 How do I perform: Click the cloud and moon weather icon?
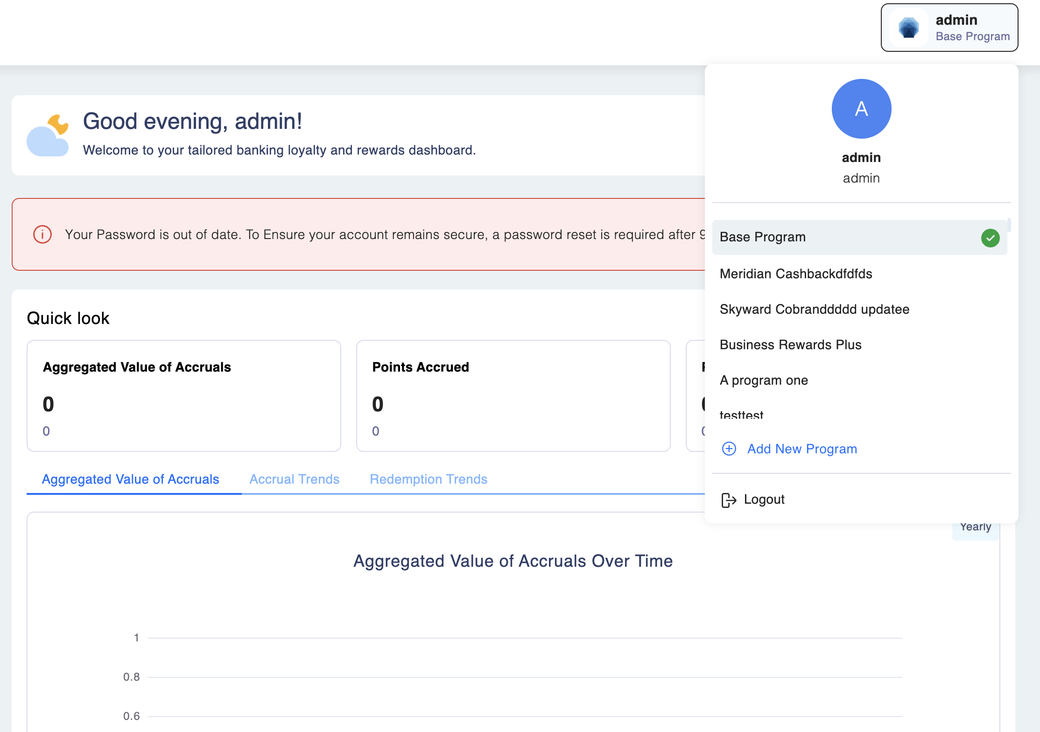click(x=48, y=135)
